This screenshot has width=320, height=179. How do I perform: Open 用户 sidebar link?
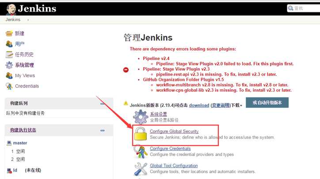tap(19, 44)
